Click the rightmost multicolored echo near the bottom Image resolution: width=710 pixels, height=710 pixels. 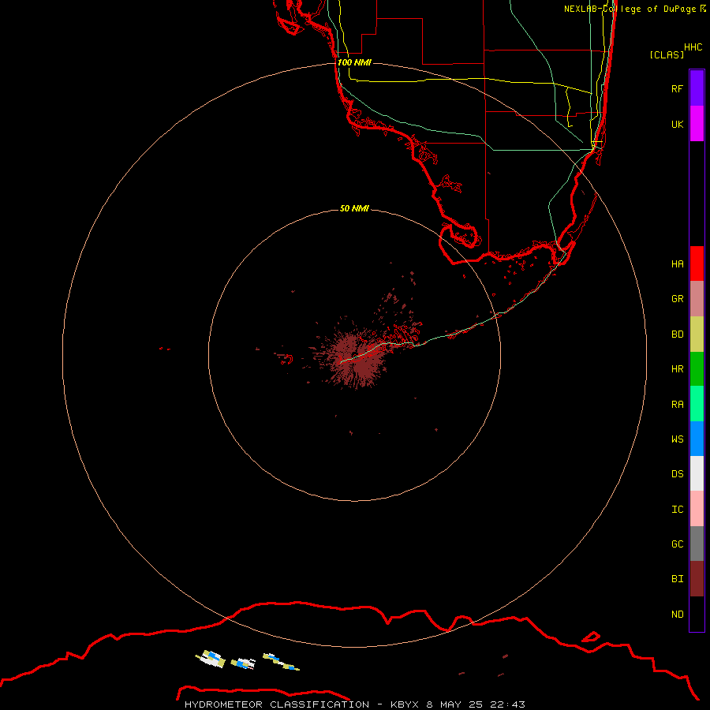281,662
